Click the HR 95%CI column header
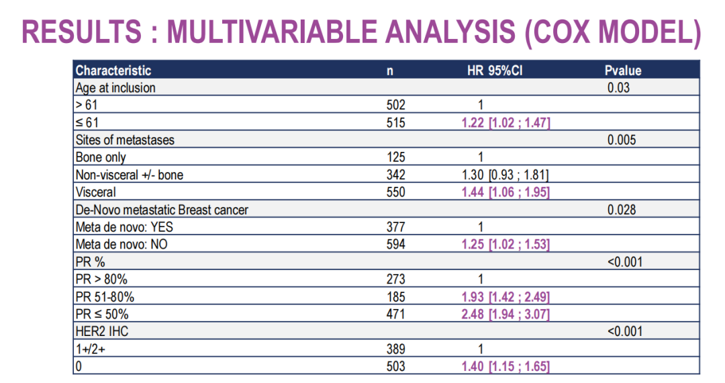The image size is (725, 383). [495, 71]
